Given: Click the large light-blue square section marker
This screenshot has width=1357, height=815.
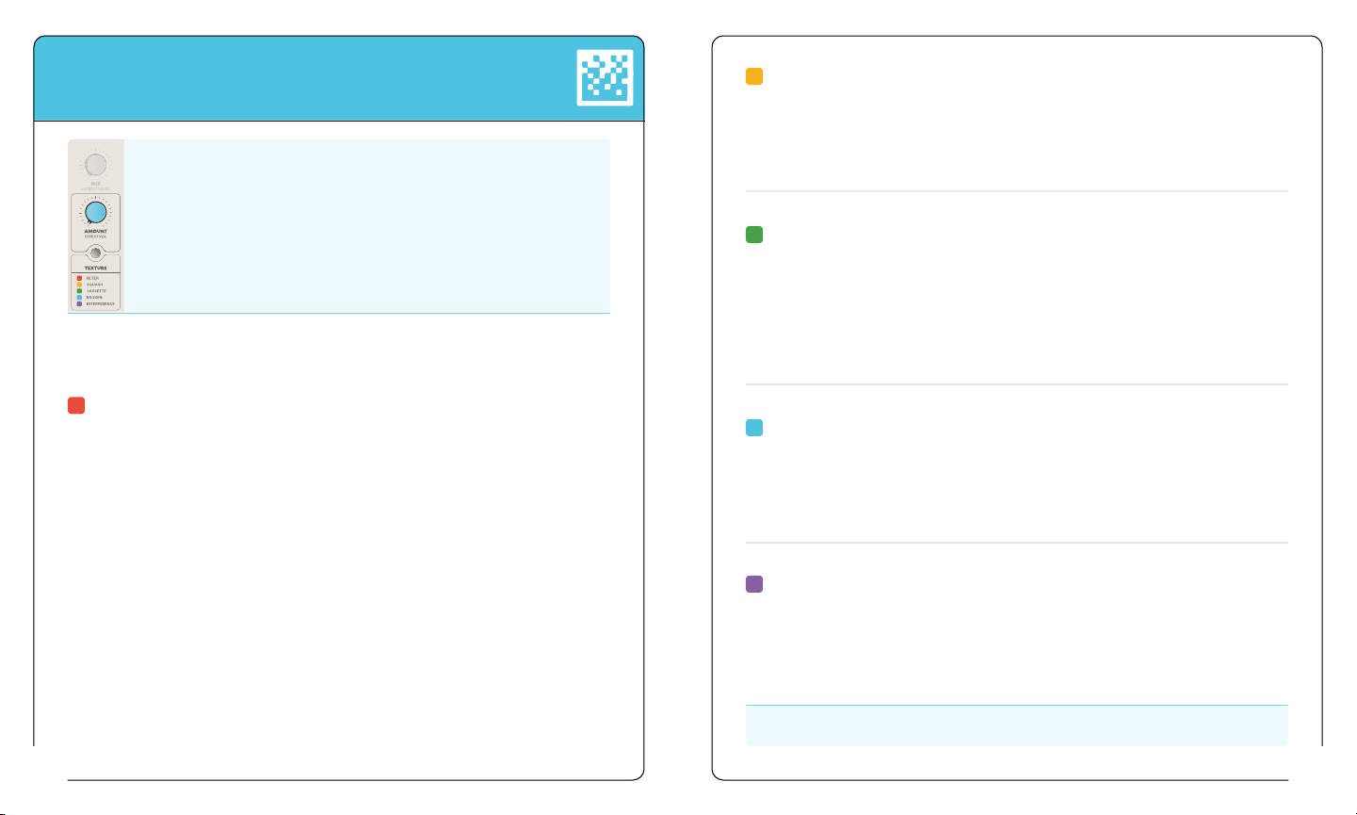Looking at the screenshot, I should 754,428.
